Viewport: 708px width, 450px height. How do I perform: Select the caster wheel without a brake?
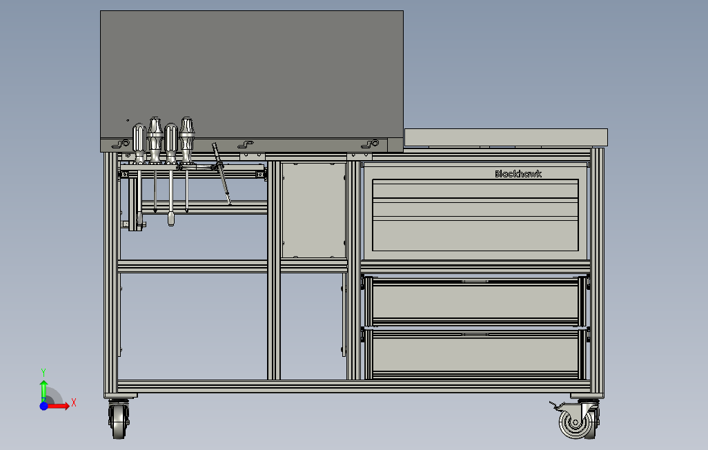(119, 420)
